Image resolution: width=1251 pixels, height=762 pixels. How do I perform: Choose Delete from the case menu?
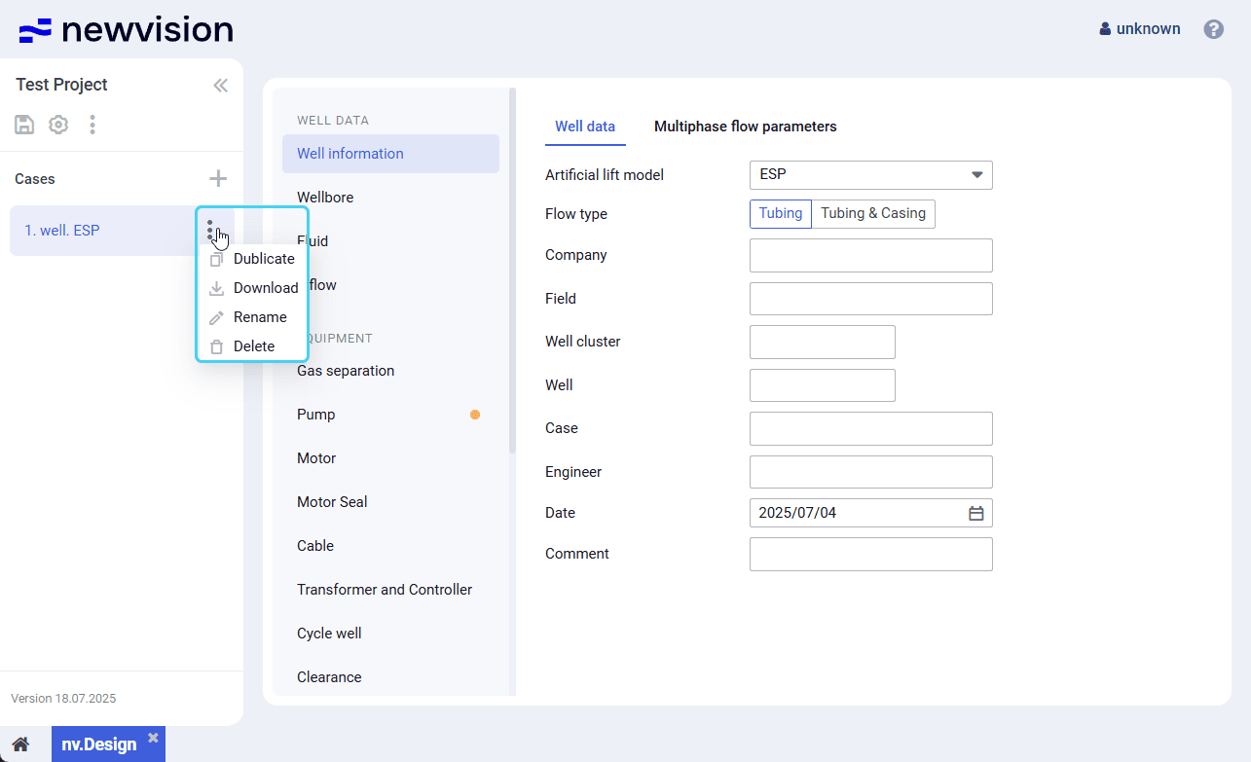[253, 346]
